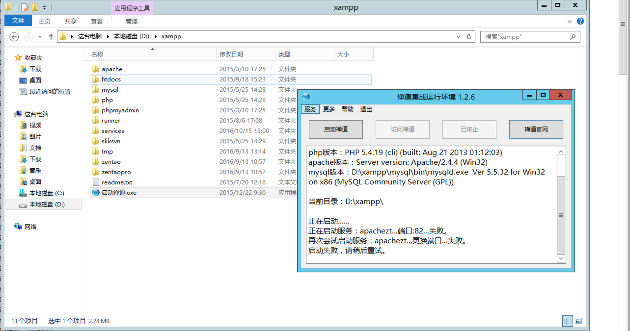The image size is (630, 331).
Task: Click the New folder icon in quick access toolbar
Action: tap(35, 7)
